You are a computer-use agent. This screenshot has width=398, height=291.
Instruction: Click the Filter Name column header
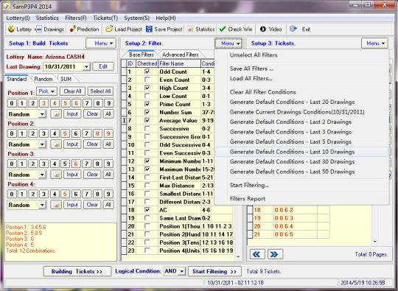coord(179,63)
